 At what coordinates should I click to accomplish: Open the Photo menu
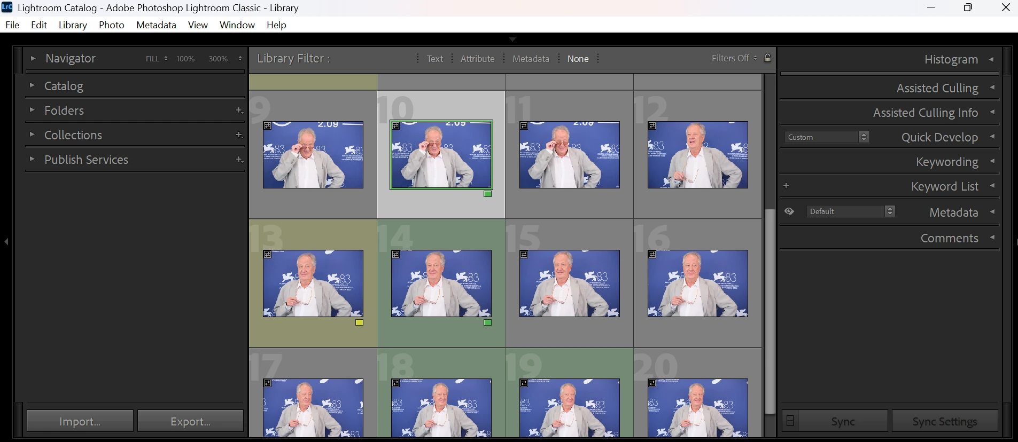(x=112, y=25)
